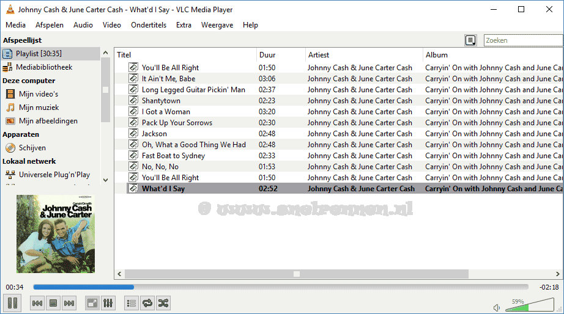The image size is (564, 314).
Task: Click the VLC cone title bar icon
Action: (x=10, y=10)
